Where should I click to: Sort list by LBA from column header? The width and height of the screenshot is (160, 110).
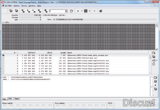(x=27, y=53)
